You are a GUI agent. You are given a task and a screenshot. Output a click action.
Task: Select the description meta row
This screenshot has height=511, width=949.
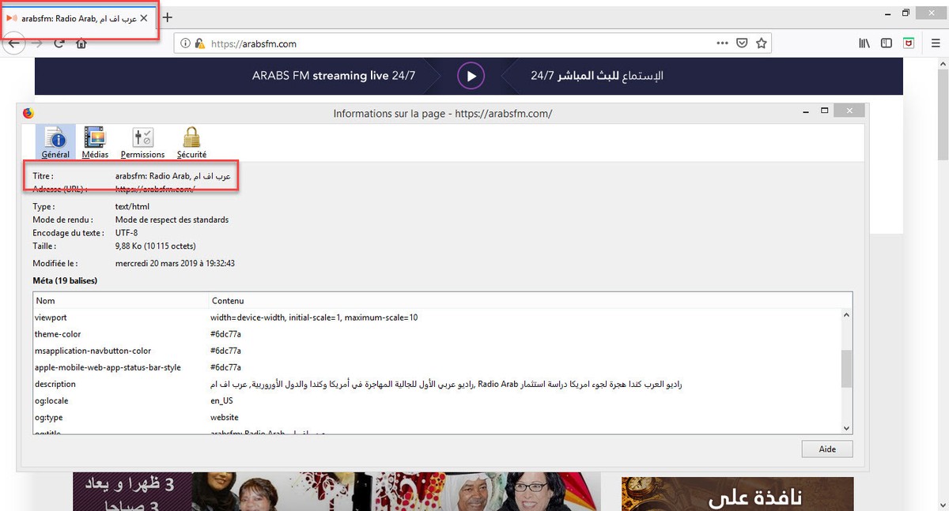coord(437,384)
